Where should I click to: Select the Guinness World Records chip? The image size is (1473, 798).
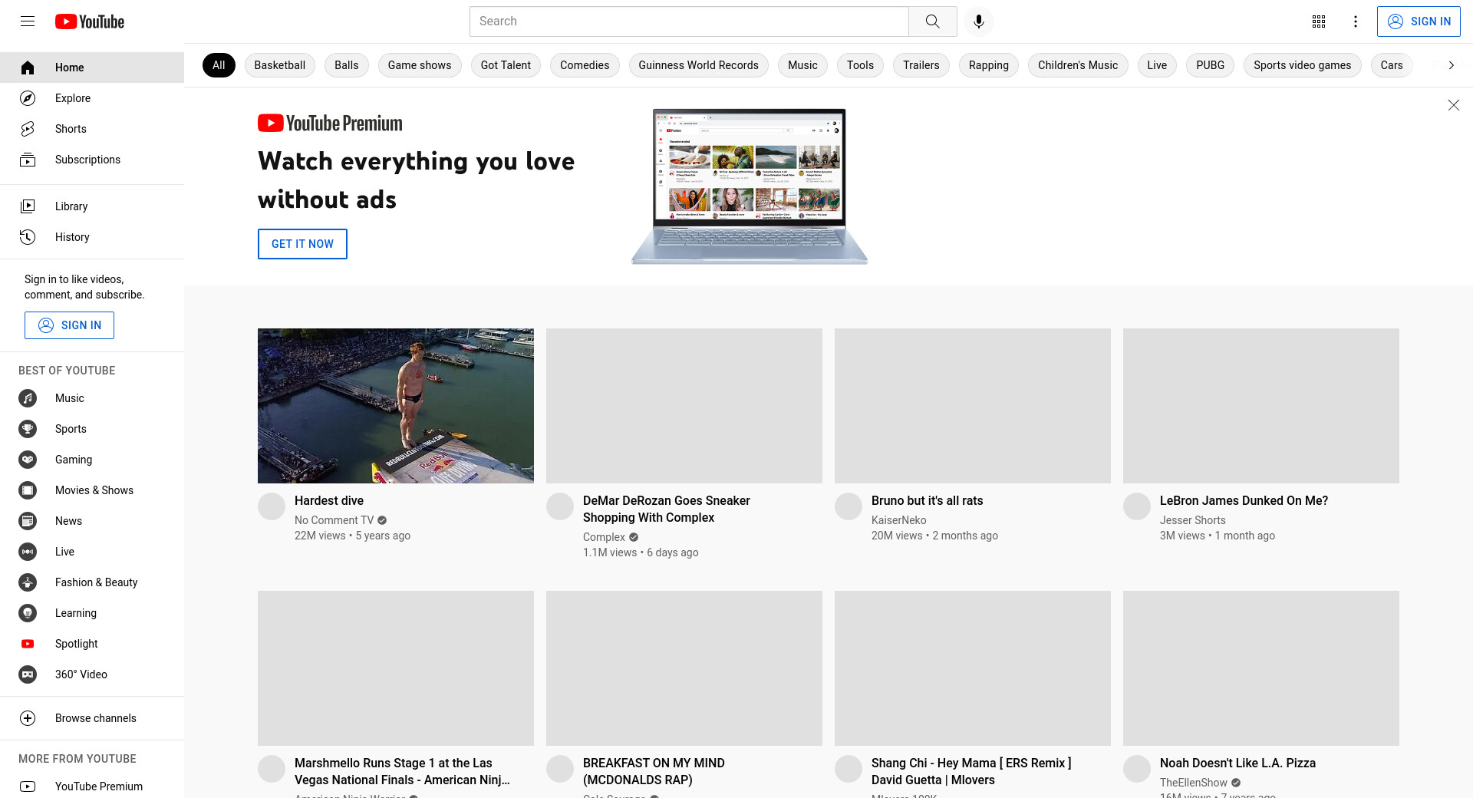pyautogui.click(x=699, y=65)
